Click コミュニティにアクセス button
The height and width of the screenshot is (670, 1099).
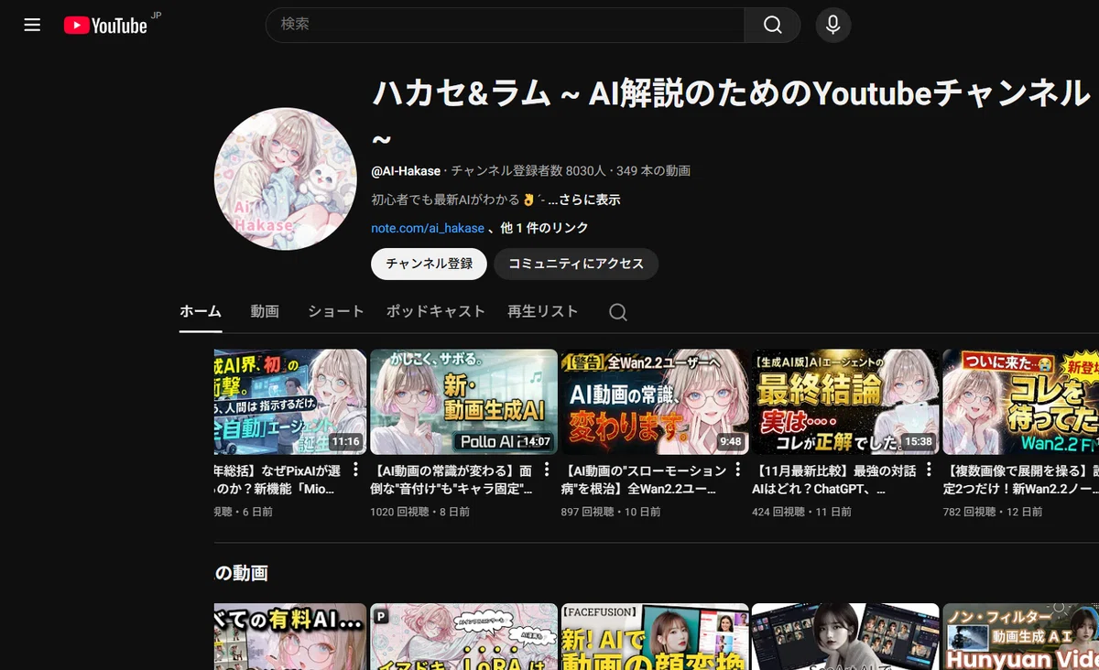tap(576, 264)
